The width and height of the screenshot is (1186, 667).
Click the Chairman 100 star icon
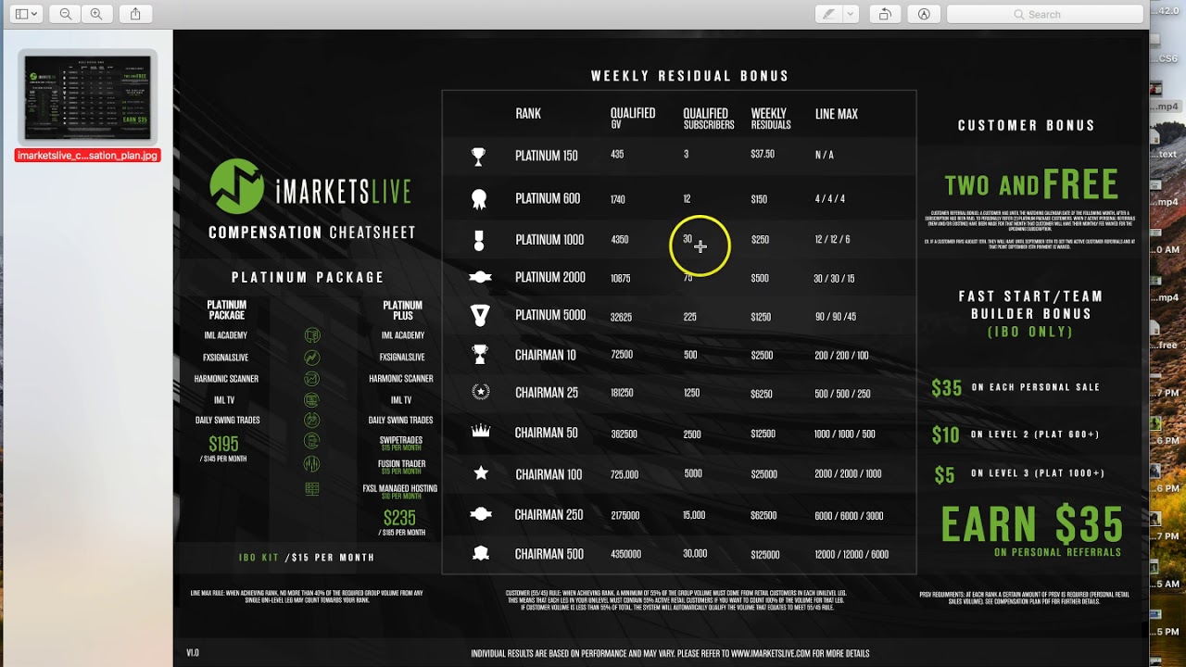click(481, 473)
